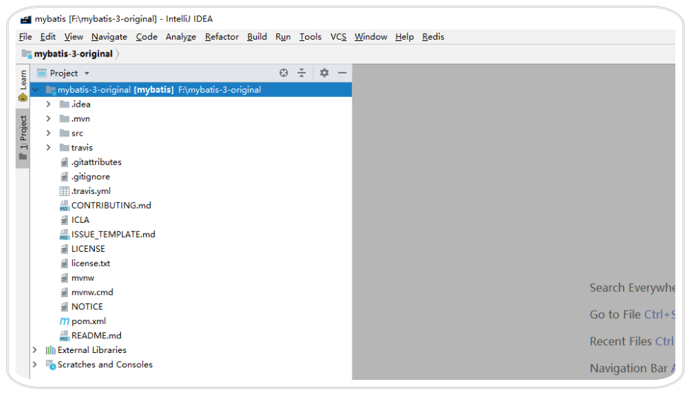Open the Navigate menu
This screenshot has height=394, width=693.
pyautogui.click(x=109, y=37)
